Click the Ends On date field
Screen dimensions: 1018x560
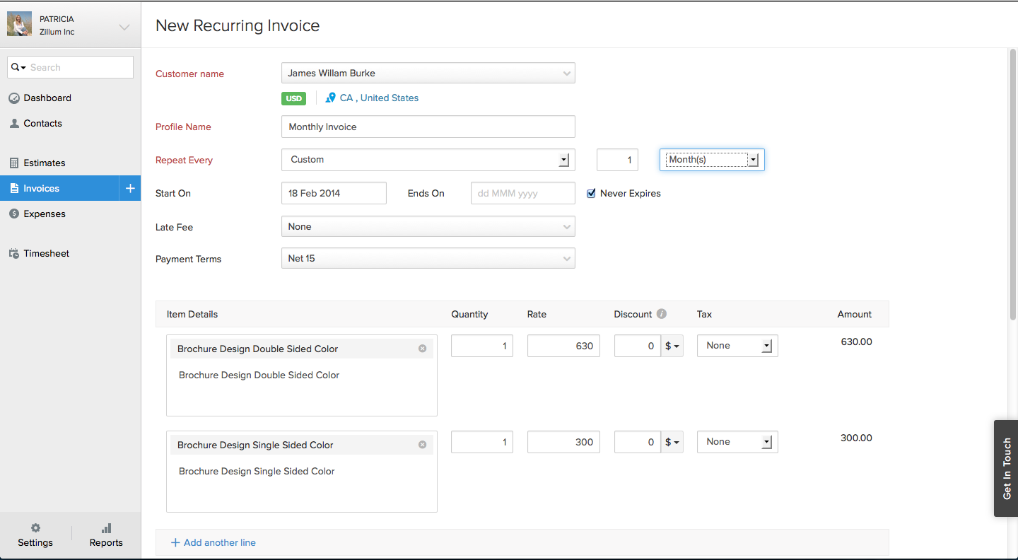(x=522, y=193)
